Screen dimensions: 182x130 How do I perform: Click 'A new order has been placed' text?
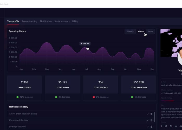click(x=23, y=114)
